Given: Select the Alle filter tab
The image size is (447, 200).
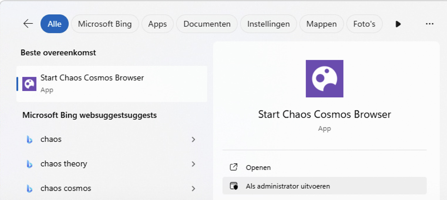Looking at the screenshot, I should pos(54,24).
